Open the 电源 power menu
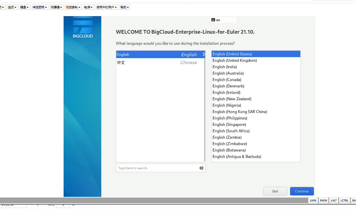356x210 pixels. (x=88, y=7)
